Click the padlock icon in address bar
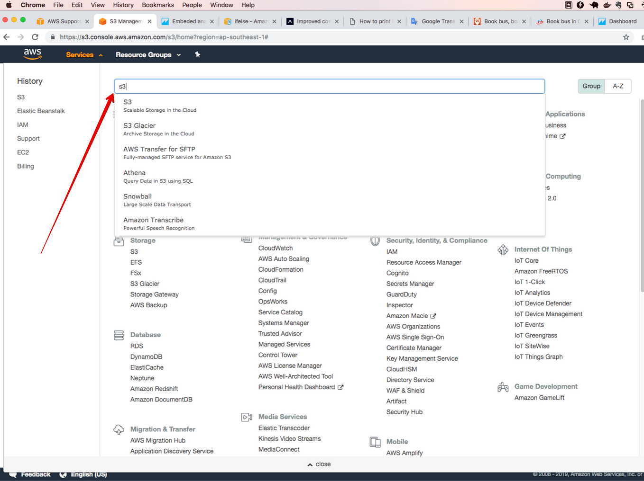The width and height of the screenshot is (644, 481). coord(53,37)
